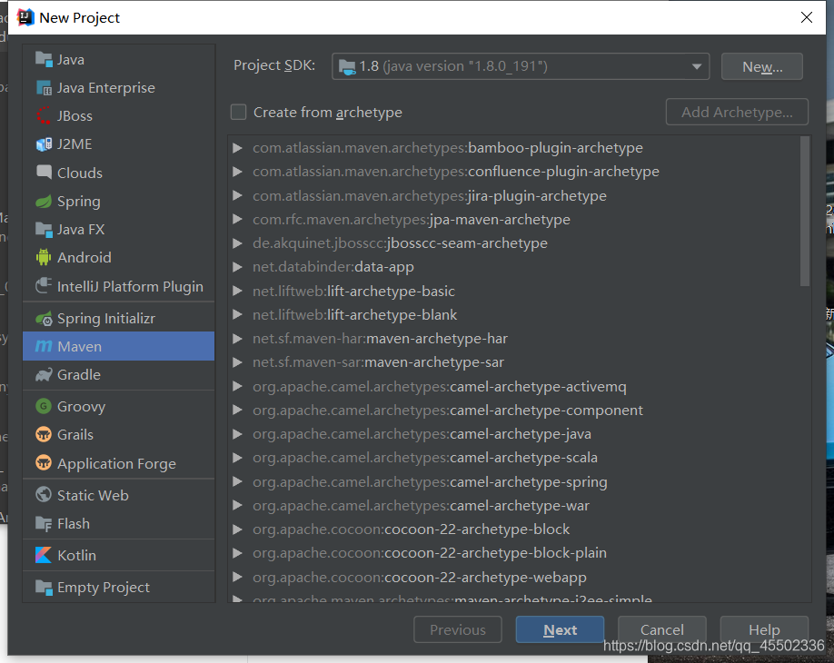Click the Empty Project folder icon

tap(44, 587)
